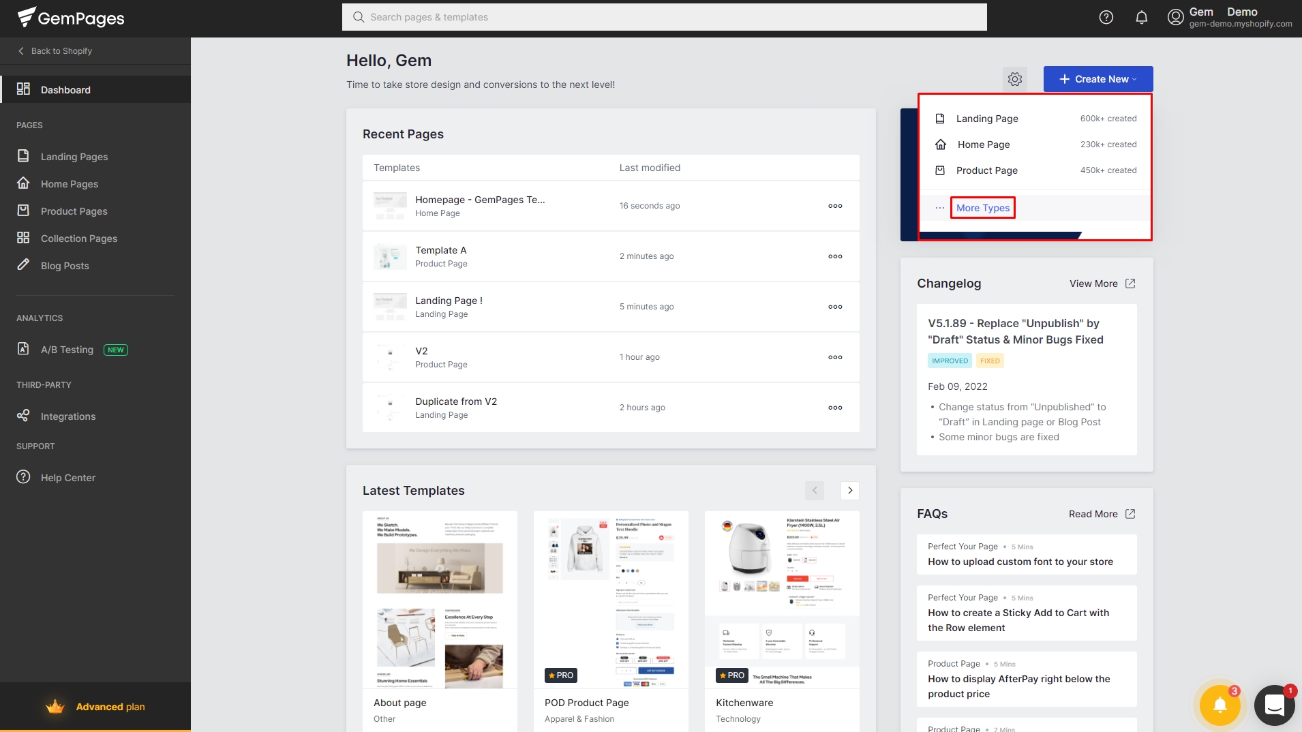Viewport: 1302px width, 732px height.
Task: Click the FIXED tag in Changelog
Action: point(990,361)
